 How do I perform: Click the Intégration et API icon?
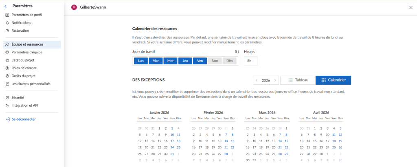(7, 105)
